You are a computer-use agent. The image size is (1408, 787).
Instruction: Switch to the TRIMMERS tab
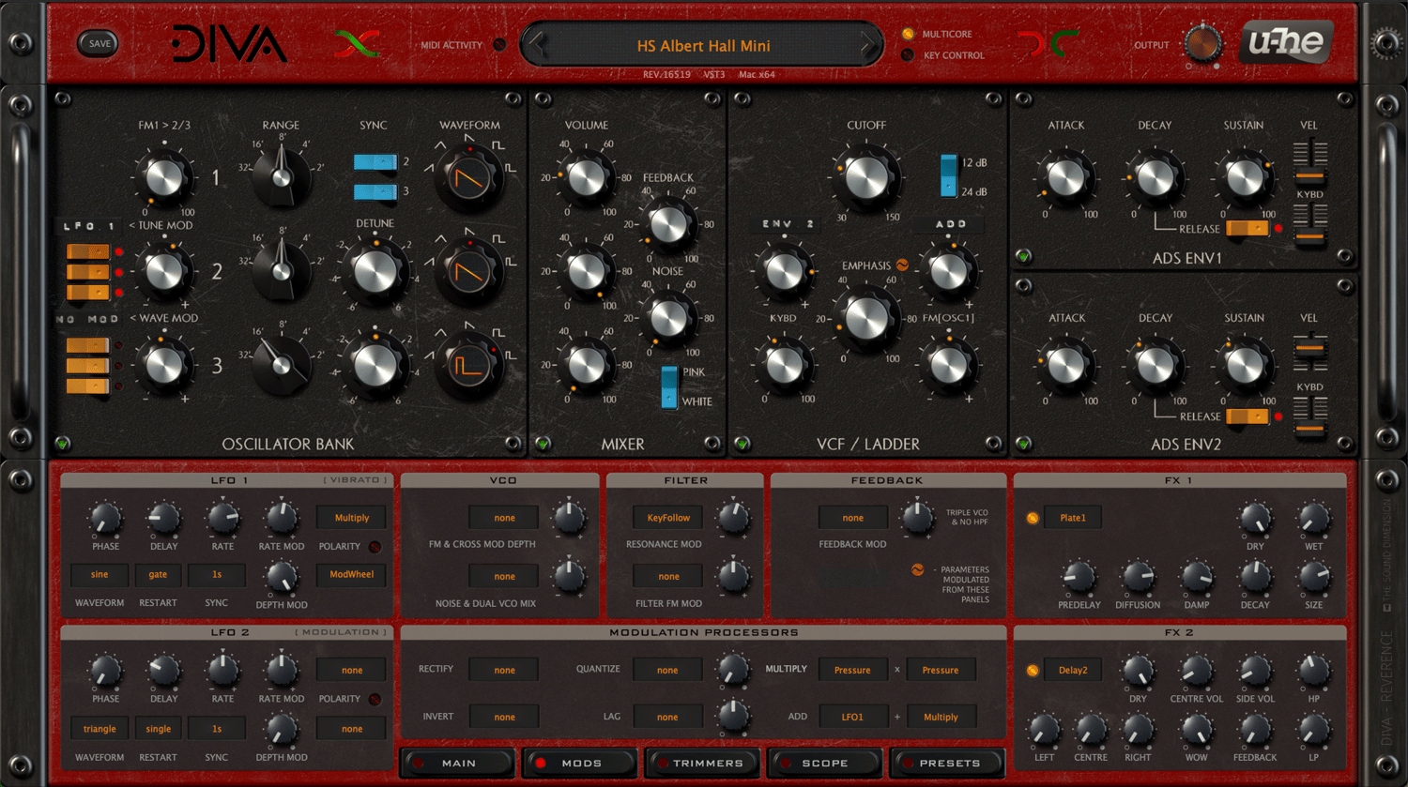(704, 764)
